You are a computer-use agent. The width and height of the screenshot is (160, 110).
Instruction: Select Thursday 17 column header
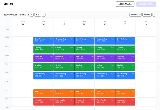tap(105, 23)
